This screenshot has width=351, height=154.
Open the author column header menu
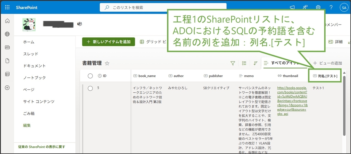pos(176,76)
